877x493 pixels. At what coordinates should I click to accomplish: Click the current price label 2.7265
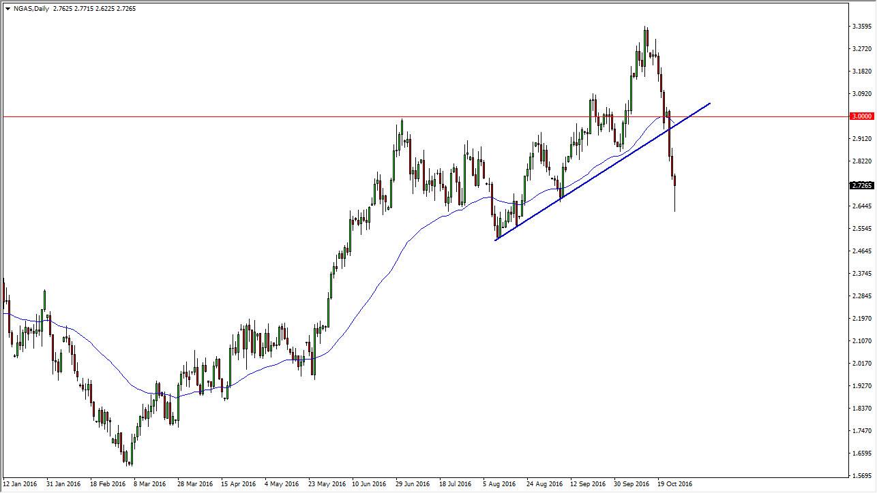[x=863, y=185]
